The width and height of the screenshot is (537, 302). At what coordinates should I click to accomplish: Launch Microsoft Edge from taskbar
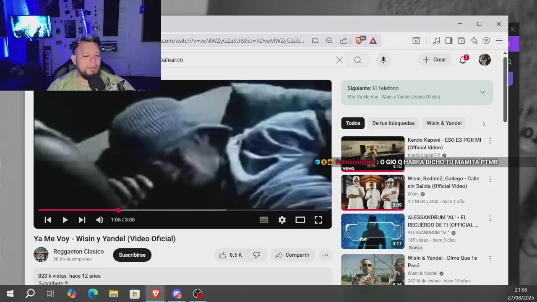point(93,294)
